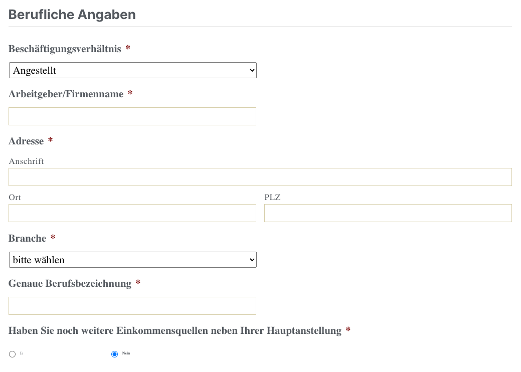Click into the PLZ input field
The height and width of the screenshot is (372, 521).
(388, 213)
